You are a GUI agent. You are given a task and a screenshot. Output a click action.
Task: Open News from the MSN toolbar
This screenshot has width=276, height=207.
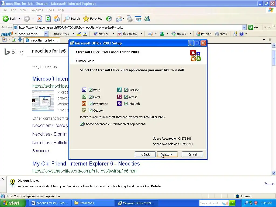pyautogui.click(x=221, y=34)
